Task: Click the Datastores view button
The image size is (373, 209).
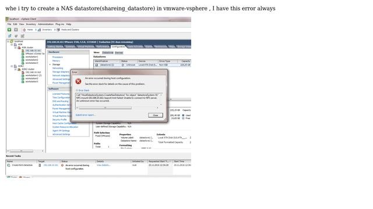Action: 108,52
